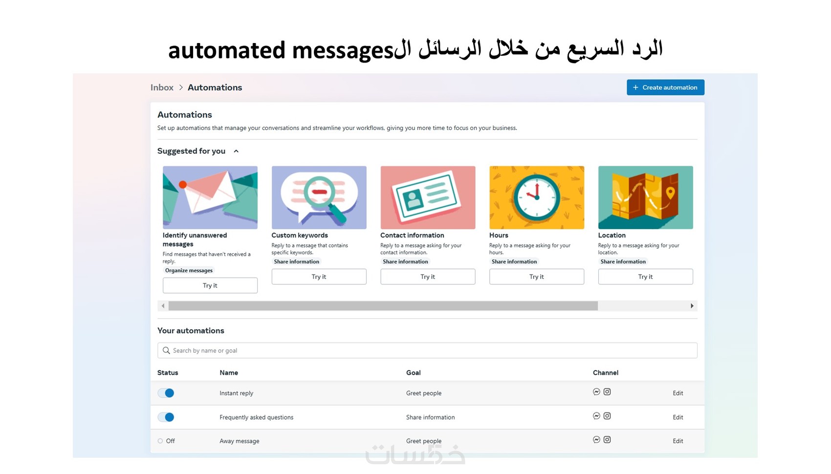Click Messenger icon for Frequently asked questions
The image size is (831, 474).
tap(596, 416)
